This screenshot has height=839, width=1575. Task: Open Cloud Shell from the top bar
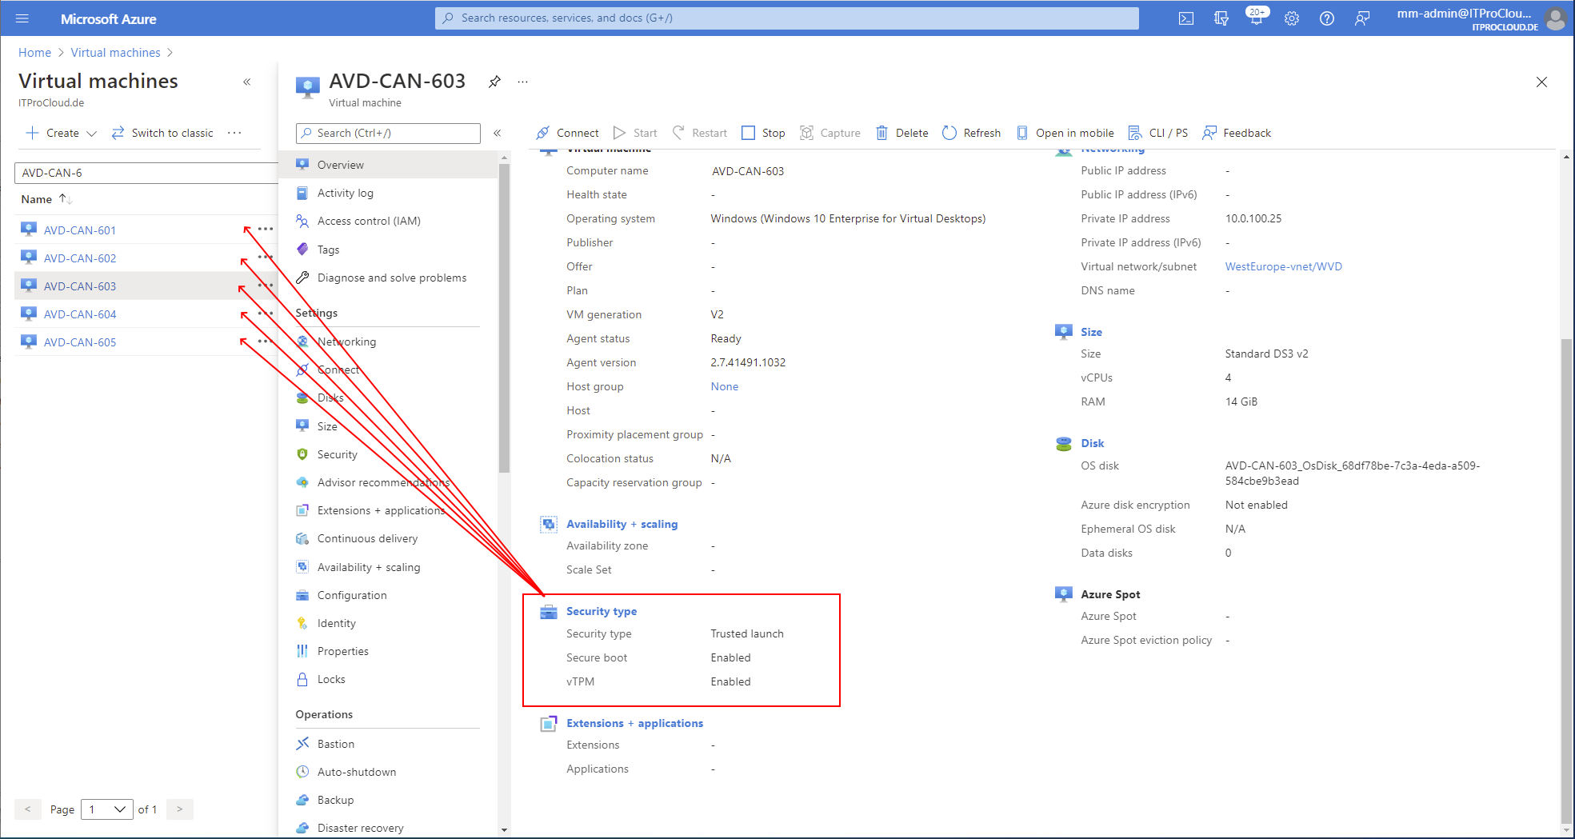(1186, 18)
